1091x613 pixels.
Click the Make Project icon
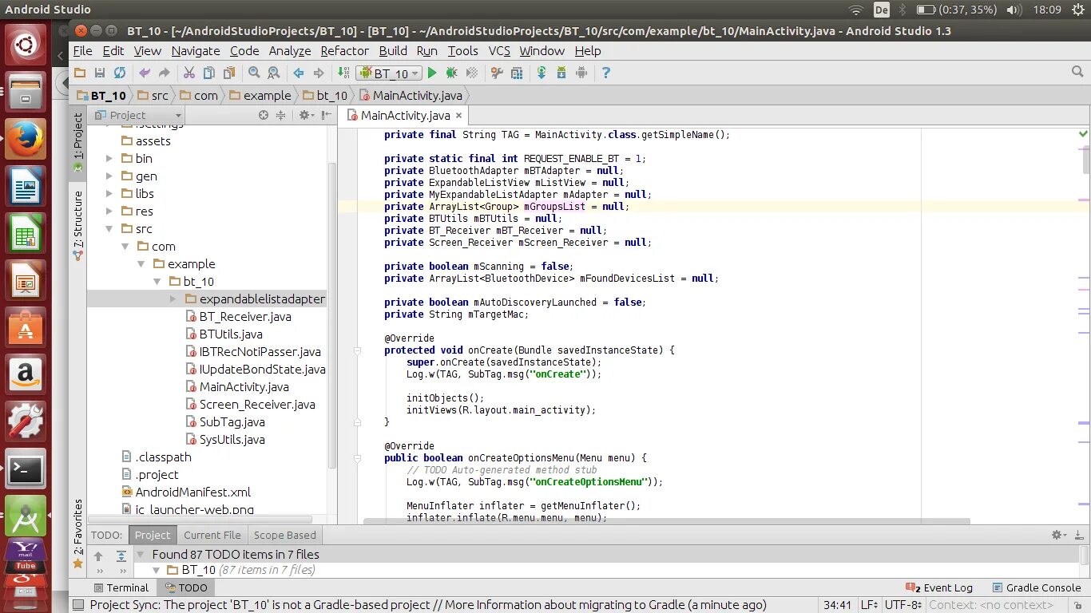[x=343, y=73]
